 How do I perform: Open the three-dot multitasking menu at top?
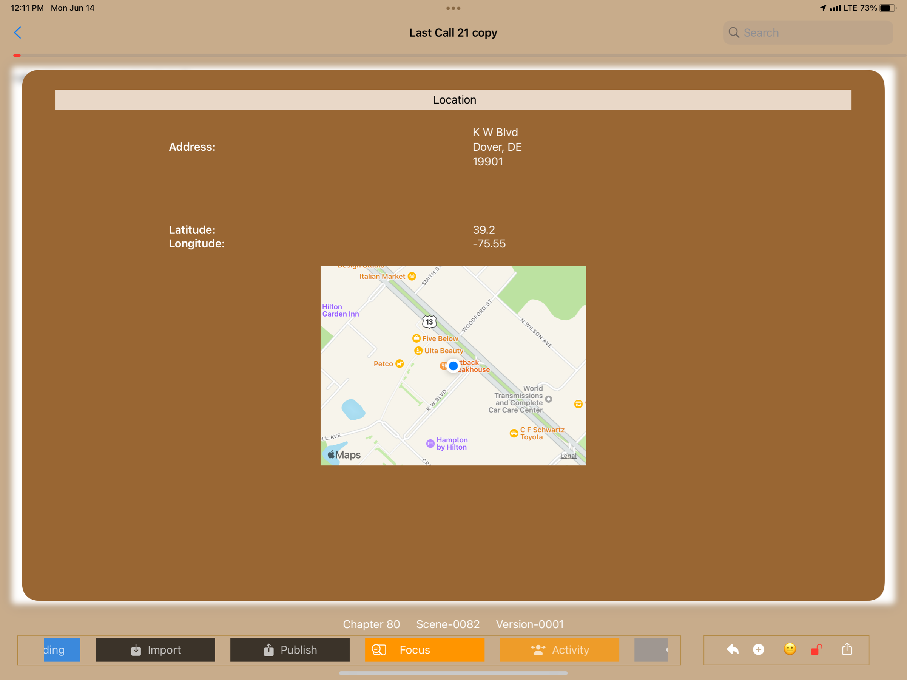(x=453, y=8)
